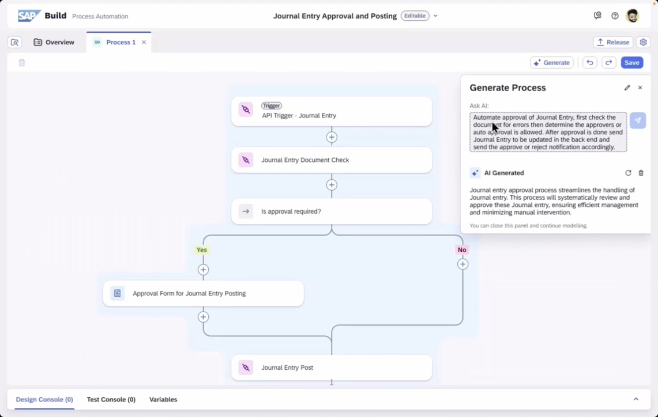Click inside the Ask AI text field
The height and width of the screenshot is (417, 658).
pyautogui.click(x=548, y=132)
